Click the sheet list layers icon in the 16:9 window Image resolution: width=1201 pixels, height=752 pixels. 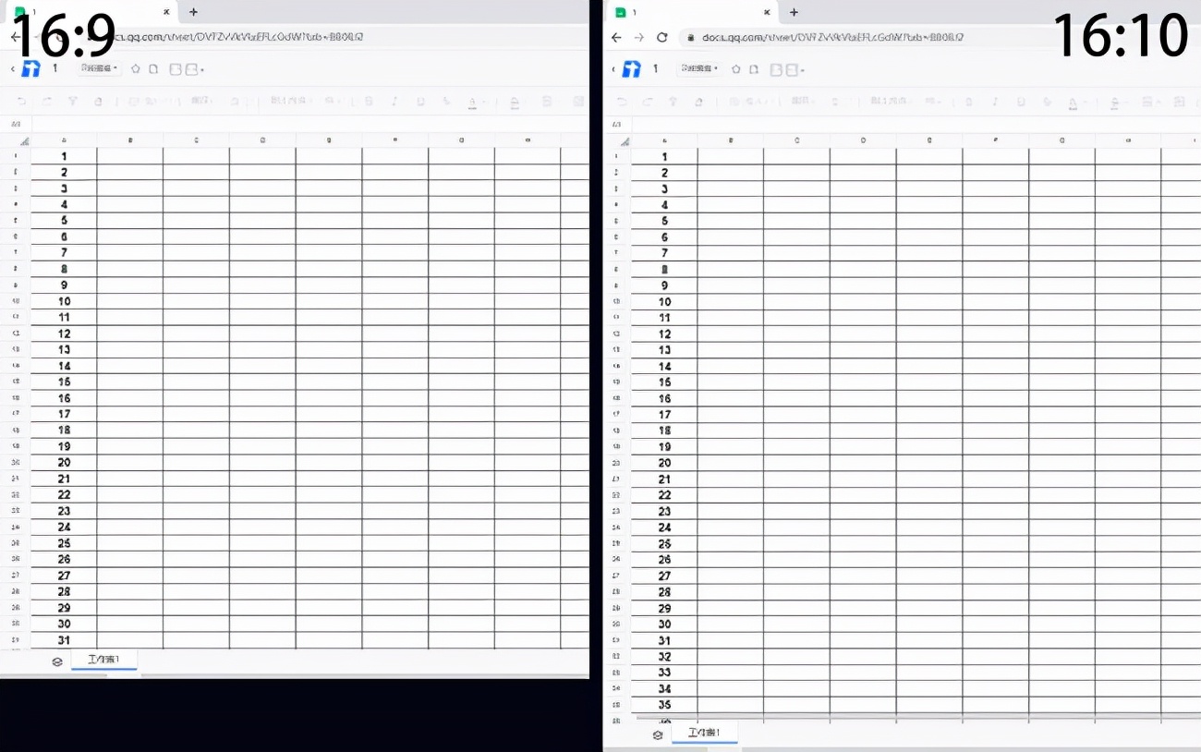(57, 661)
